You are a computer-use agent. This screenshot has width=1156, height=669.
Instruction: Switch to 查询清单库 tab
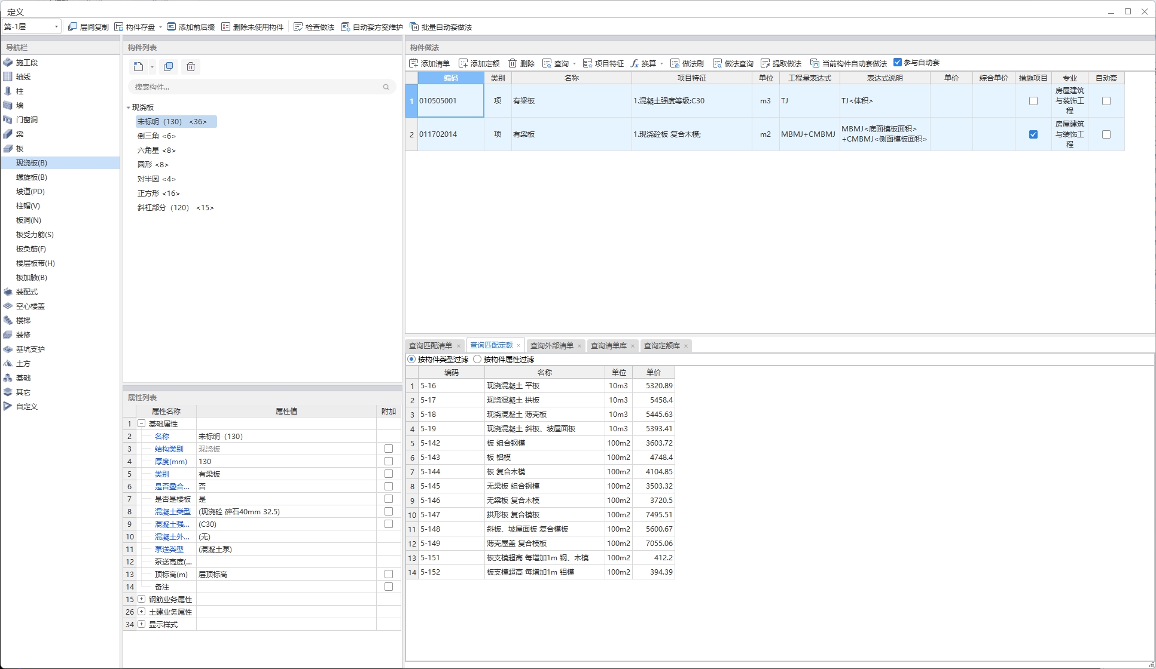tap(608, 345)
